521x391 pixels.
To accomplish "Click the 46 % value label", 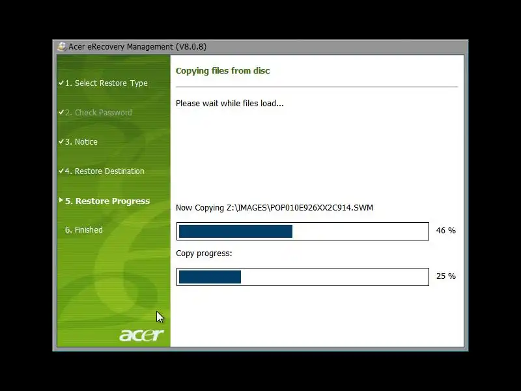I will [x=446, y=231].
